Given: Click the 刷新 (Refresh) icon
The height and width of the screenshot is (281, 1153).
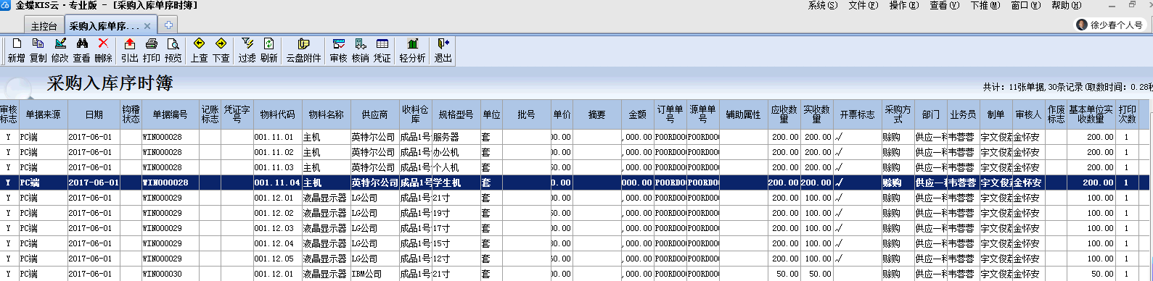Looking at the screenshot, I should (x=268, y=51).
